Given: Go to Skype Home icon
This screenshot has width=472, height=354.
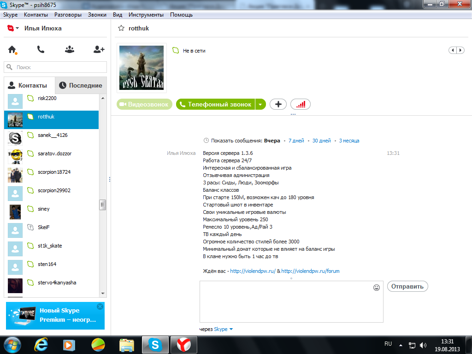Looking at the screenshot, I should tap(12, 49).
